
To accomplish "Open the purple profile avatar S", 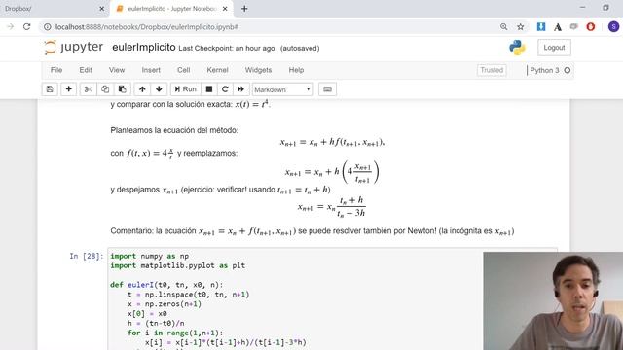I will click(x=613, y=26).
